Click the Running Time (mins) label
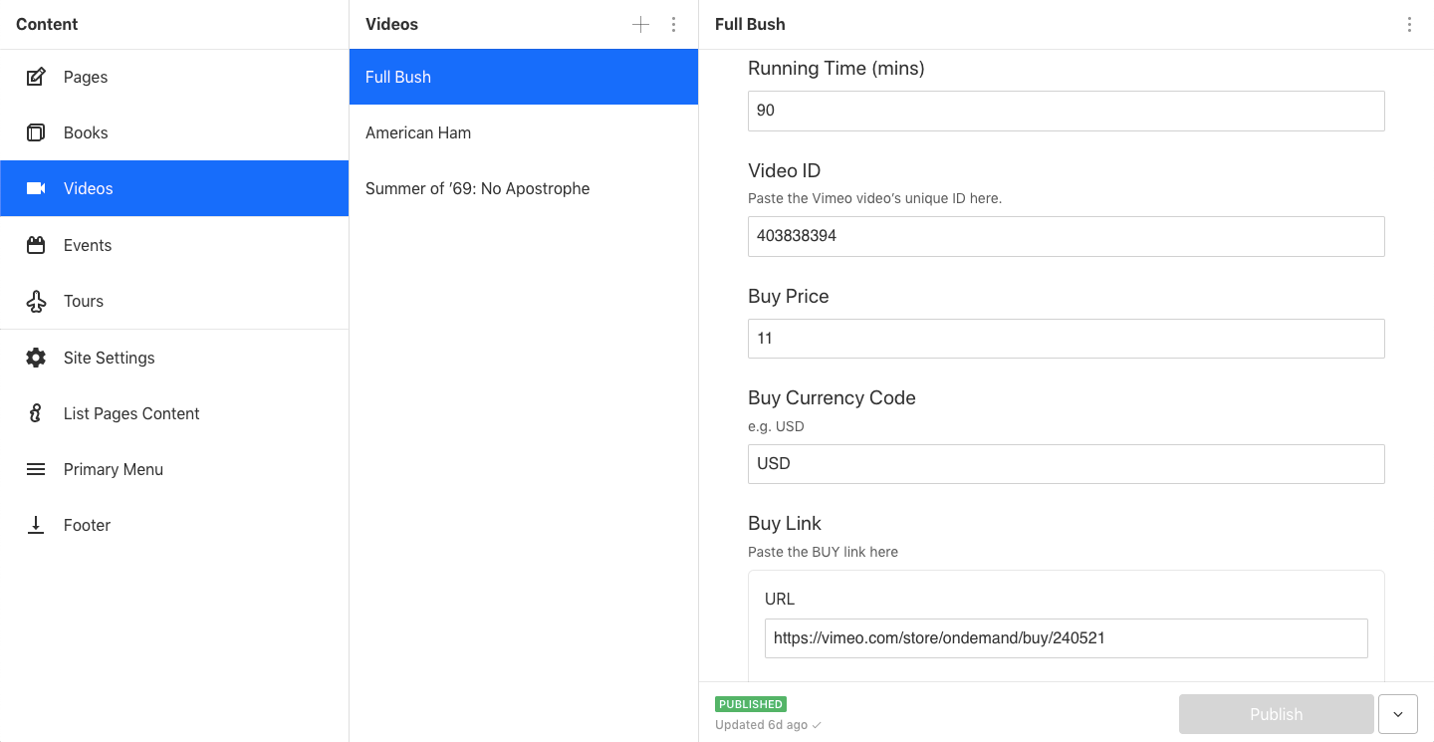 tap(836, 69)
